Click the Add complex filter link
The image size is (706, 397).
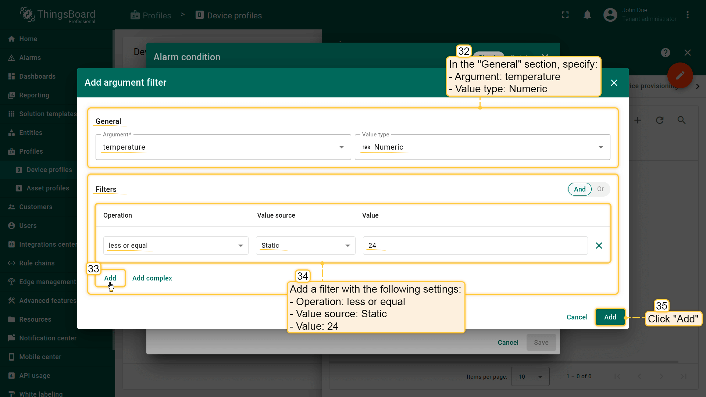[x=152, y=278]
